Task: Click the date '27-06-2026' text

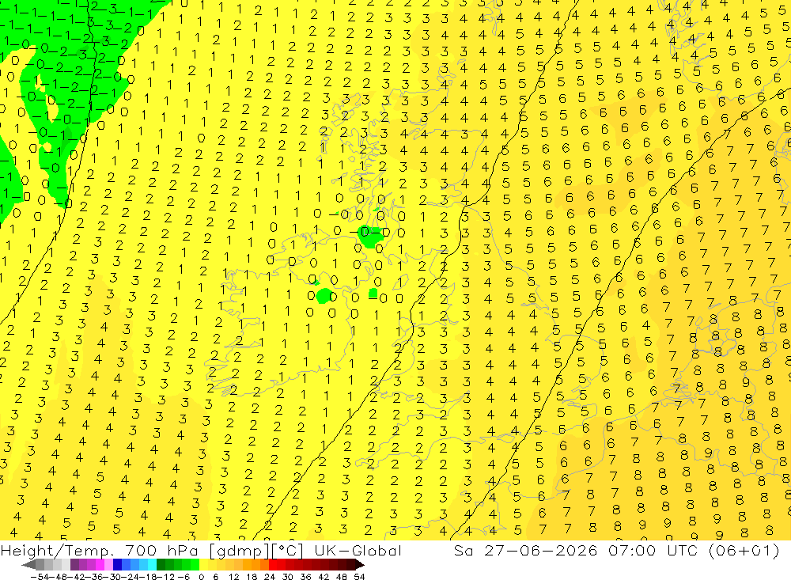Action: pos(541,551)
